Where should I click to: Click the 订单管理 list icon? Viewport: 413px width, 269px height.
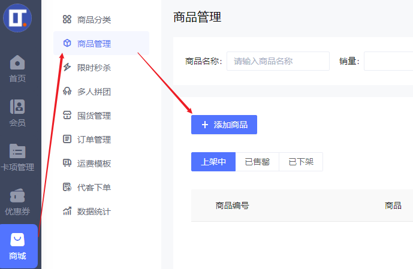(x=67, y=139)
